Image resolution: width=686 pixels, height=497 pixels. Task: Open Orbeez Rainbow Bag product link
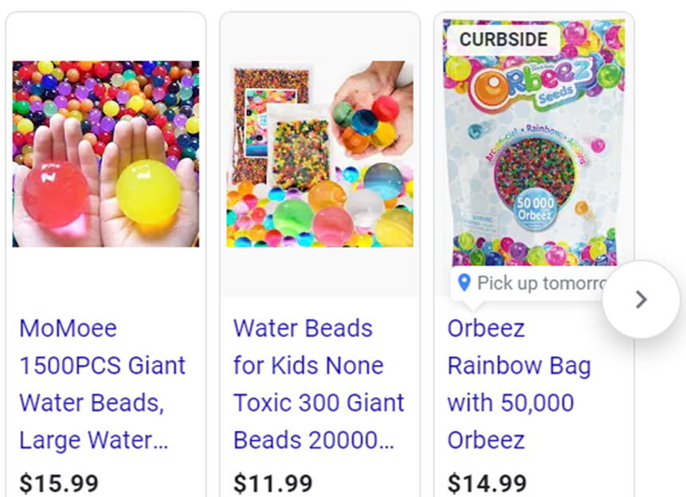(519, 384)
